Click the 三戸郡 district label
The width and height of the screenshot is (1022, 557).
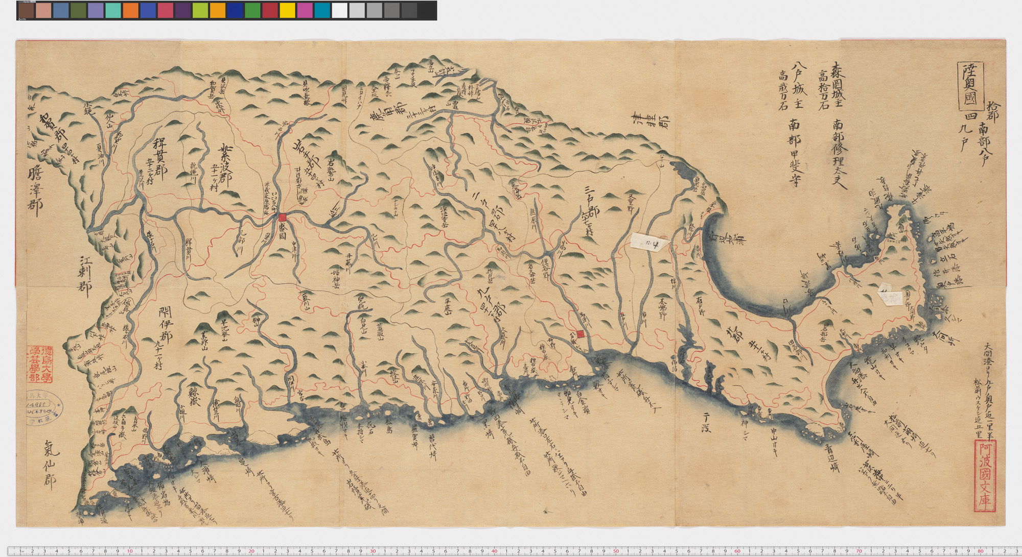591,202
